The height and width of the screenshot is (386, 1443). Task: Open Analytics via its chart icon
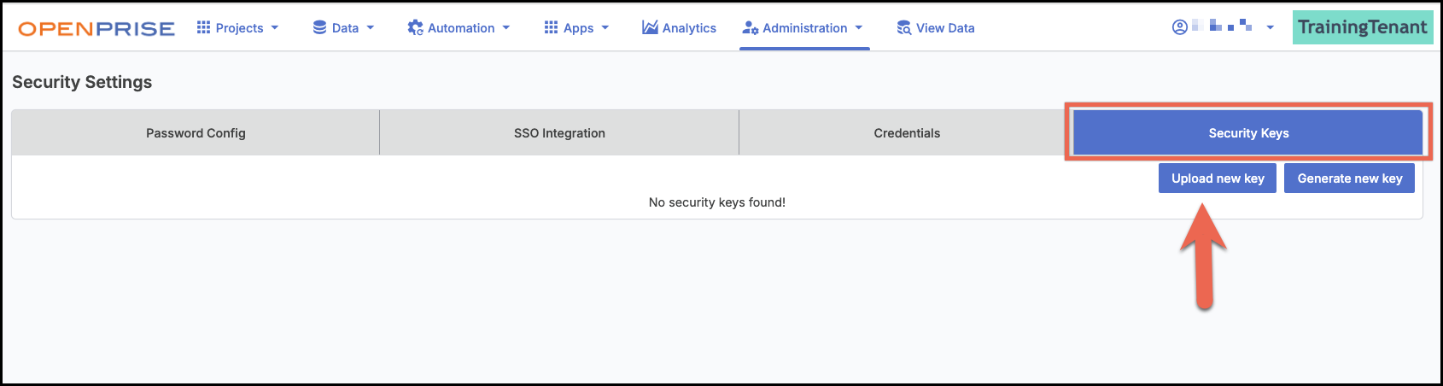pyautogui.click(x=650, y=27)
